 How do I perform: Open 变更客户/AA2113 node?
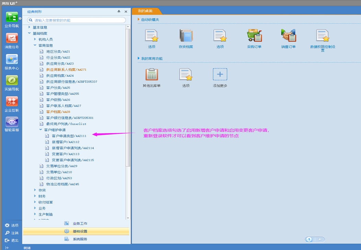point(65,154)
